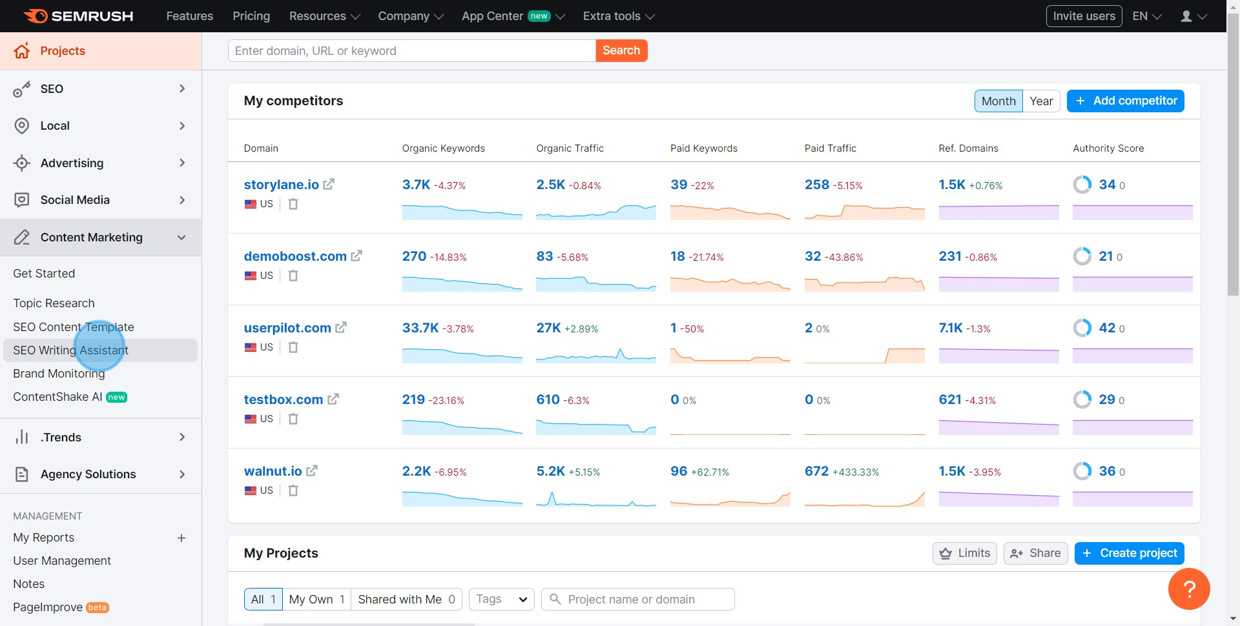1240x626 pixels.
Task: Select the My Own projects tab
Action: pyautogui.click(x=316, y=600)
